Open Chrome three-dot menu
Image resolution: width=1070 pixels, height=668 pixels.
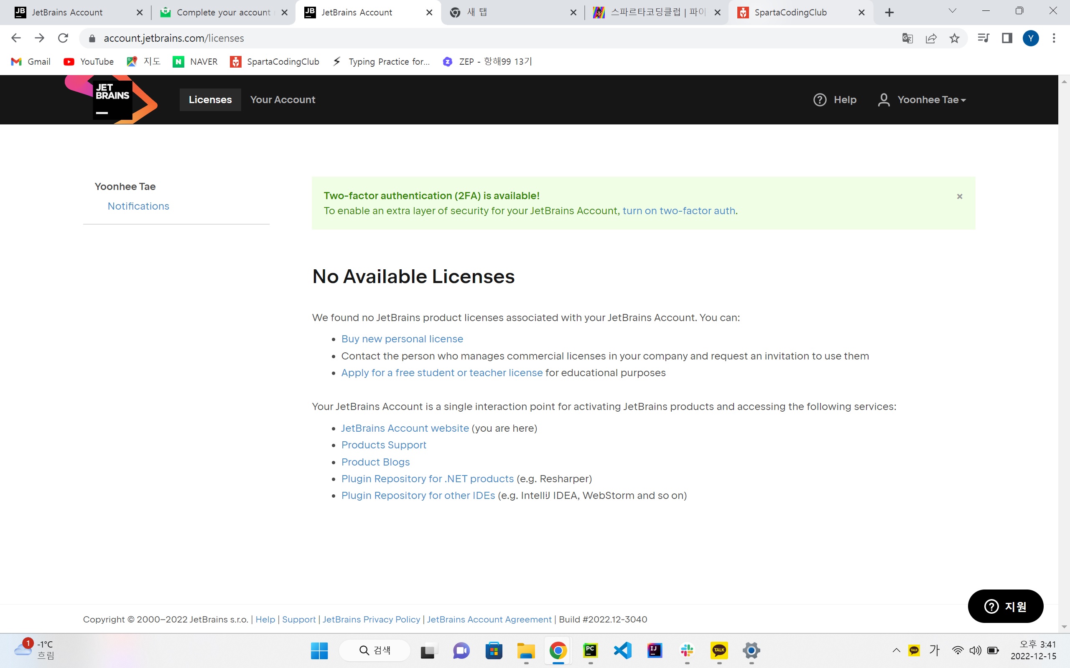point(1054,38)
